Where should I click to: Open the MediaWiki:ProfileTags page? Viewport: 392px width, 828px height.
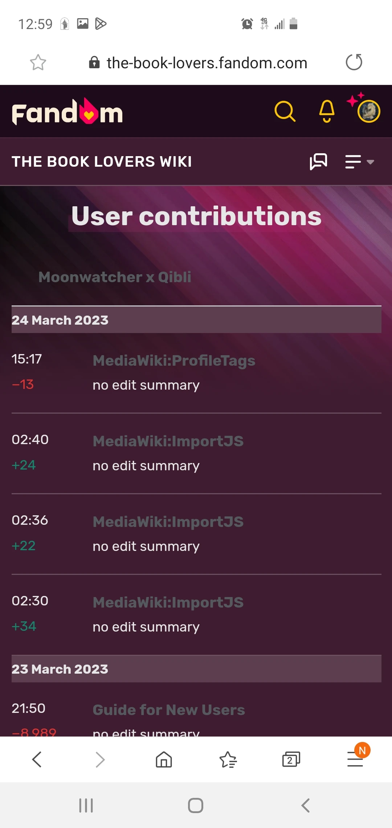point(173,360)
